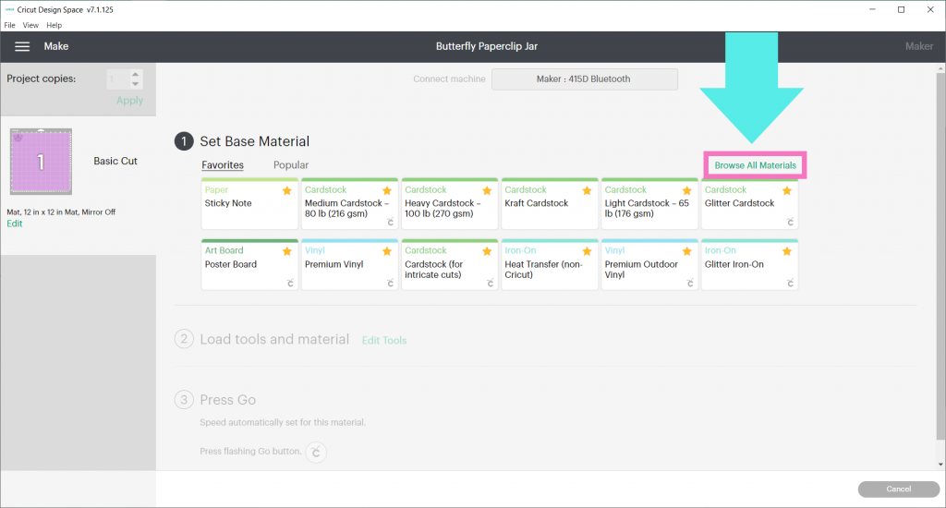The height and width of the screenshot is (508, 946).
Task: Click Cricut logo on Premium Outdoor Vinyl
Action: (x=690, y=283)
